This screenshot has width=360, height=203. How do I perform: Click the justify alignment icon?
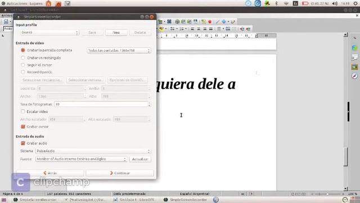[210, 29]
